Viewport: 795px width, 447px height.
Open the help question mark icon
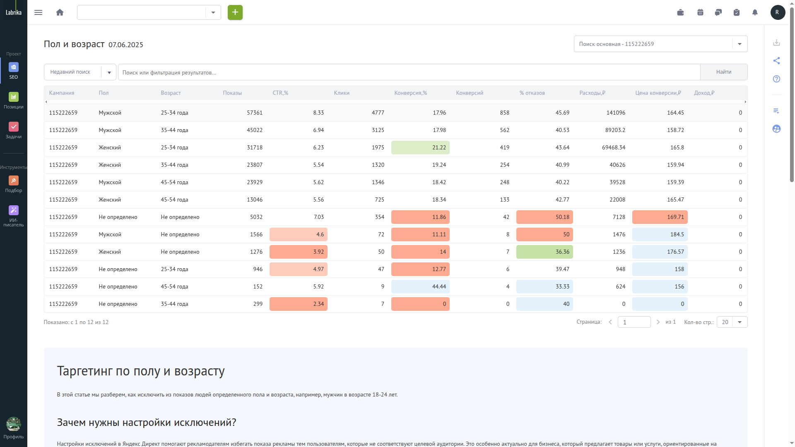776,79
